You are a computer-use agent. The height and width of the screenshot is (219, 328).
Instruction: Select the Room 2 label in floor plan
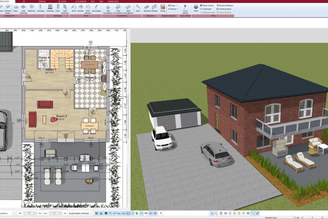pyautogui.click(x=62, y=116)
